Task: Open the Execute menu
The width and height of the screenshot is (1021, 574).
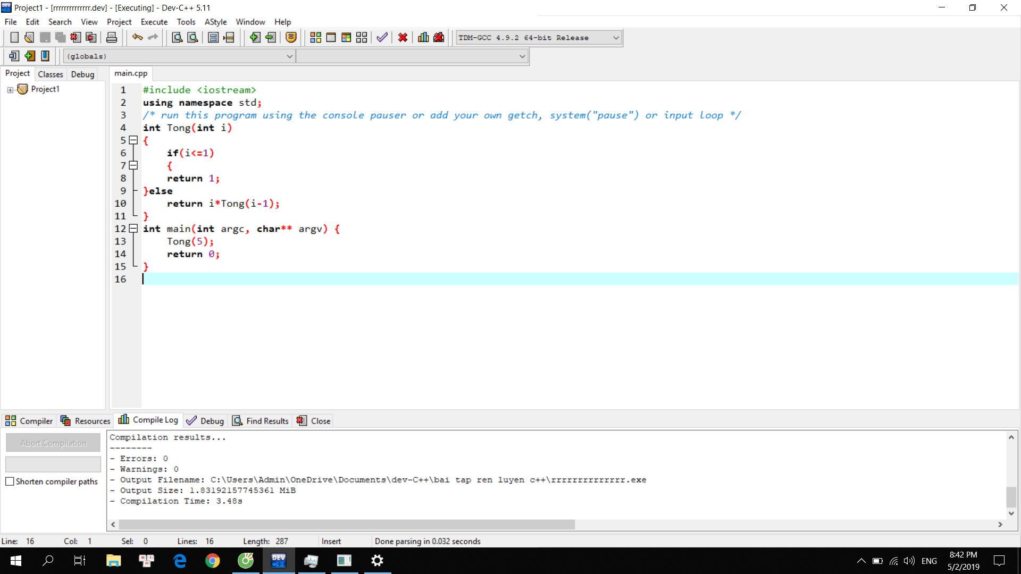Action: (154, 22)
